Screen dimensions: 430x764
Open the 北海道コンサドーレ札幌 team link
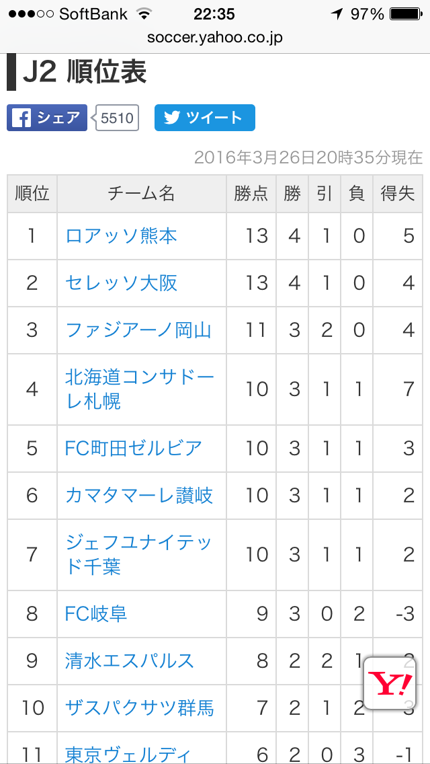[x=139, y=389]
